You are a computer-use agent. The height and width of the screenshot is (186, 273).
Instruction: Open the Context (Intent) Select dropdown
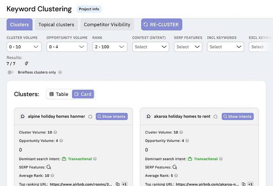pos(151,47)
